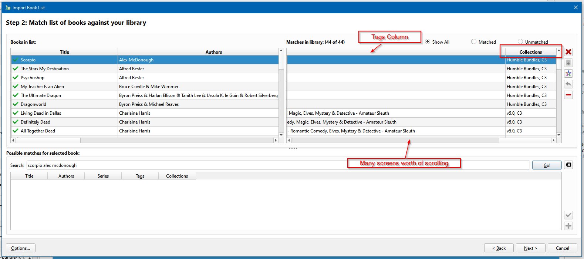Viewport: 584px width, 259px height.
Task: Open the Options... button
Action: 21,248
